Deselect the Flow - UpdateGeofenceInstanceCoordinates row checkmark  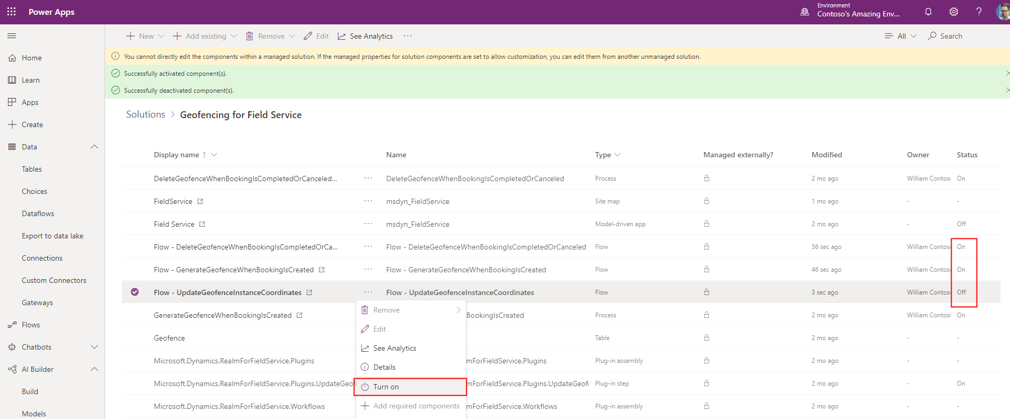tap(135, 292)
